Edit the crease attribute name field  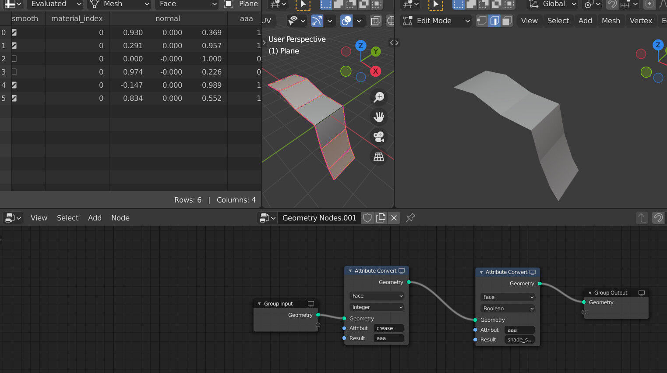pos(388,328)
